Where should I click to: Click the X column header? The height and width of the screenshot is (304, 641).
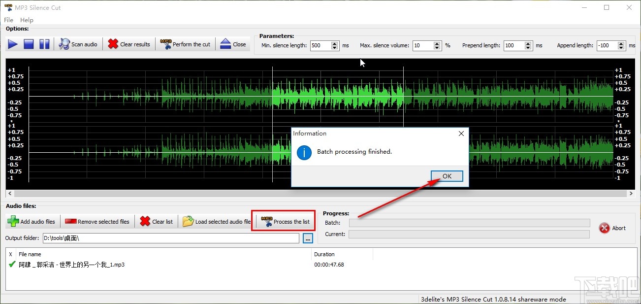[11, 254]
